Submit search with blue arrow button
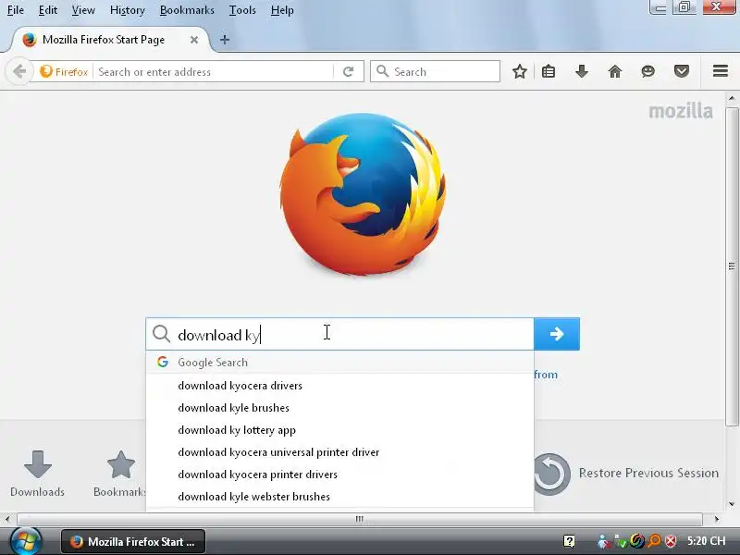This screenshot has height=555, width=740. tap(557, 334)
